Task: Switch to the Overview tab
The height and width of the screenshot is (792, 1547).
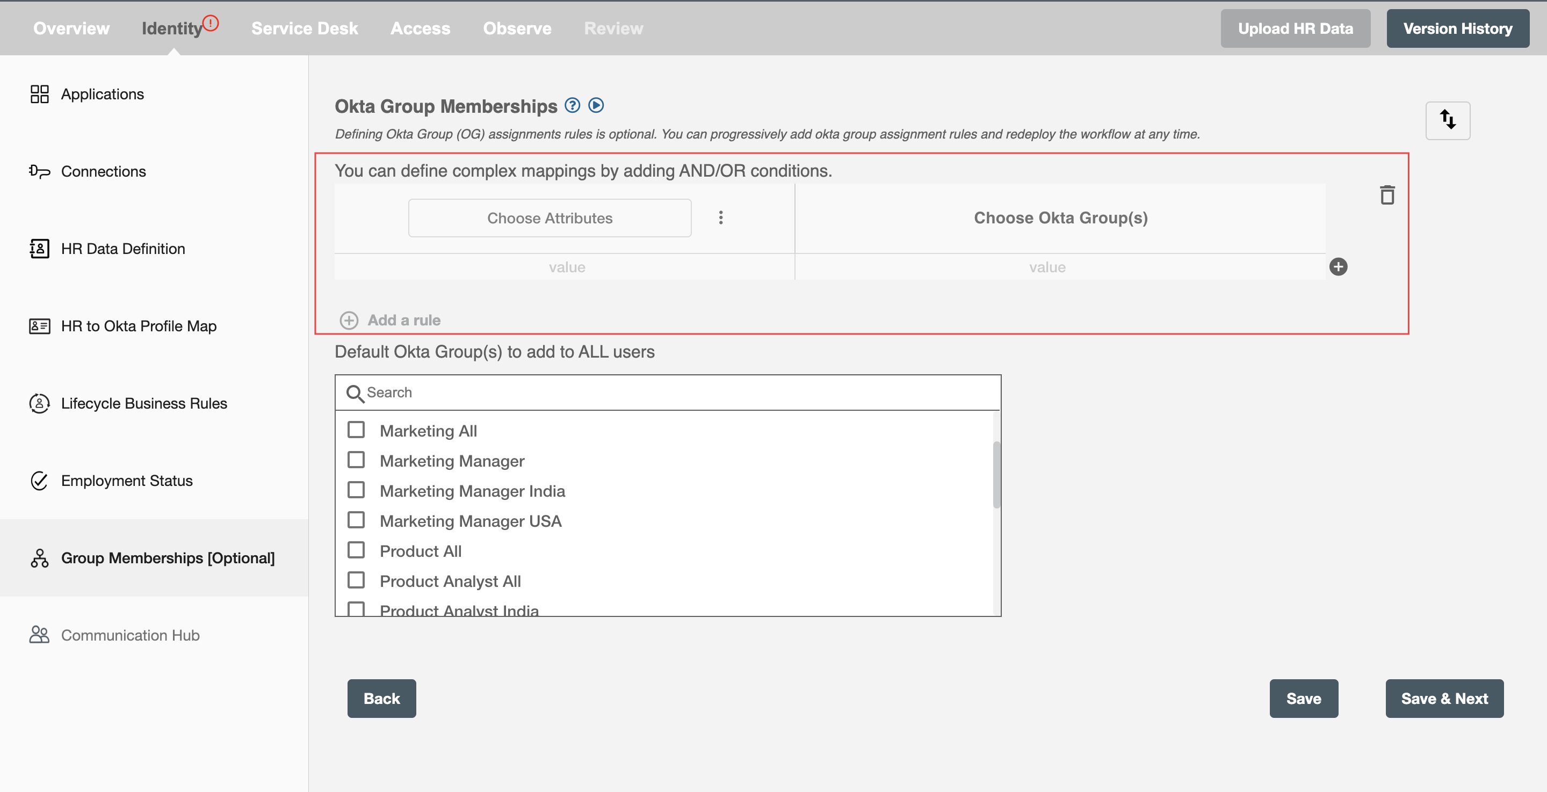Action: coord(71,28)
